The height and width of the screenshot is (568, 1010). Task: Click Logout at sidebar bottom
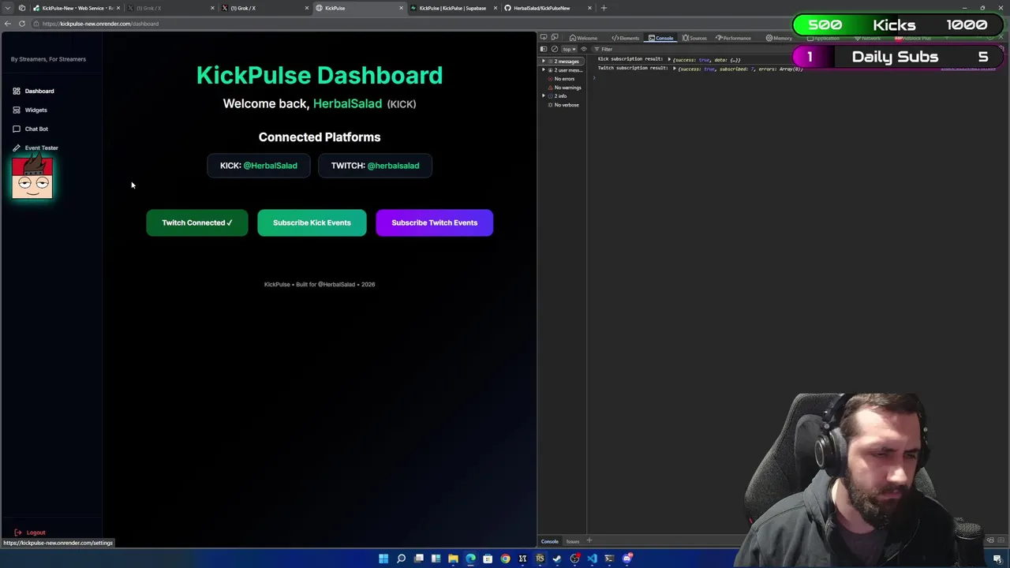30,532
